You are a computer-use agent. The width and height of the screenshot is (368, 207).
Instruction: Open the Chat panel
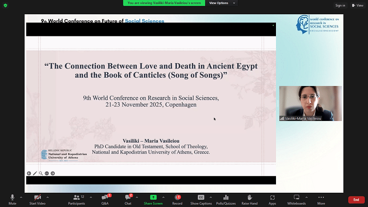point(128,198)
